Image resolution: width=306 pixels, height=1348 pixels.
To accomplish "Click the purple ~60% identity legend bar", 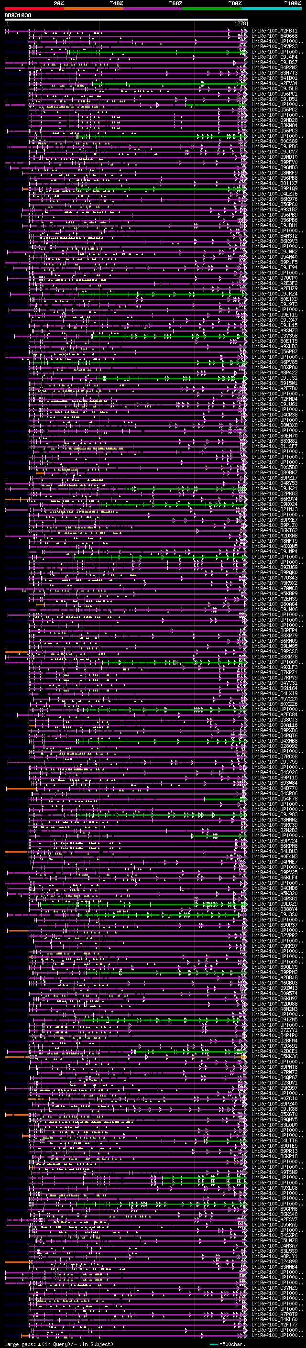I will [x=153, y=9].
